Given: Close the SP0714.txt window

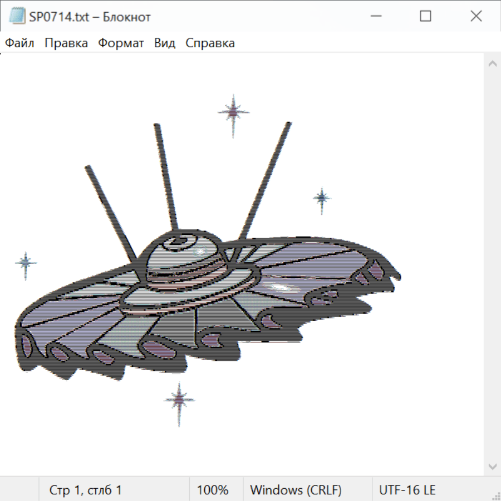Looking at the screenshot, I should [x=476, y=17].
